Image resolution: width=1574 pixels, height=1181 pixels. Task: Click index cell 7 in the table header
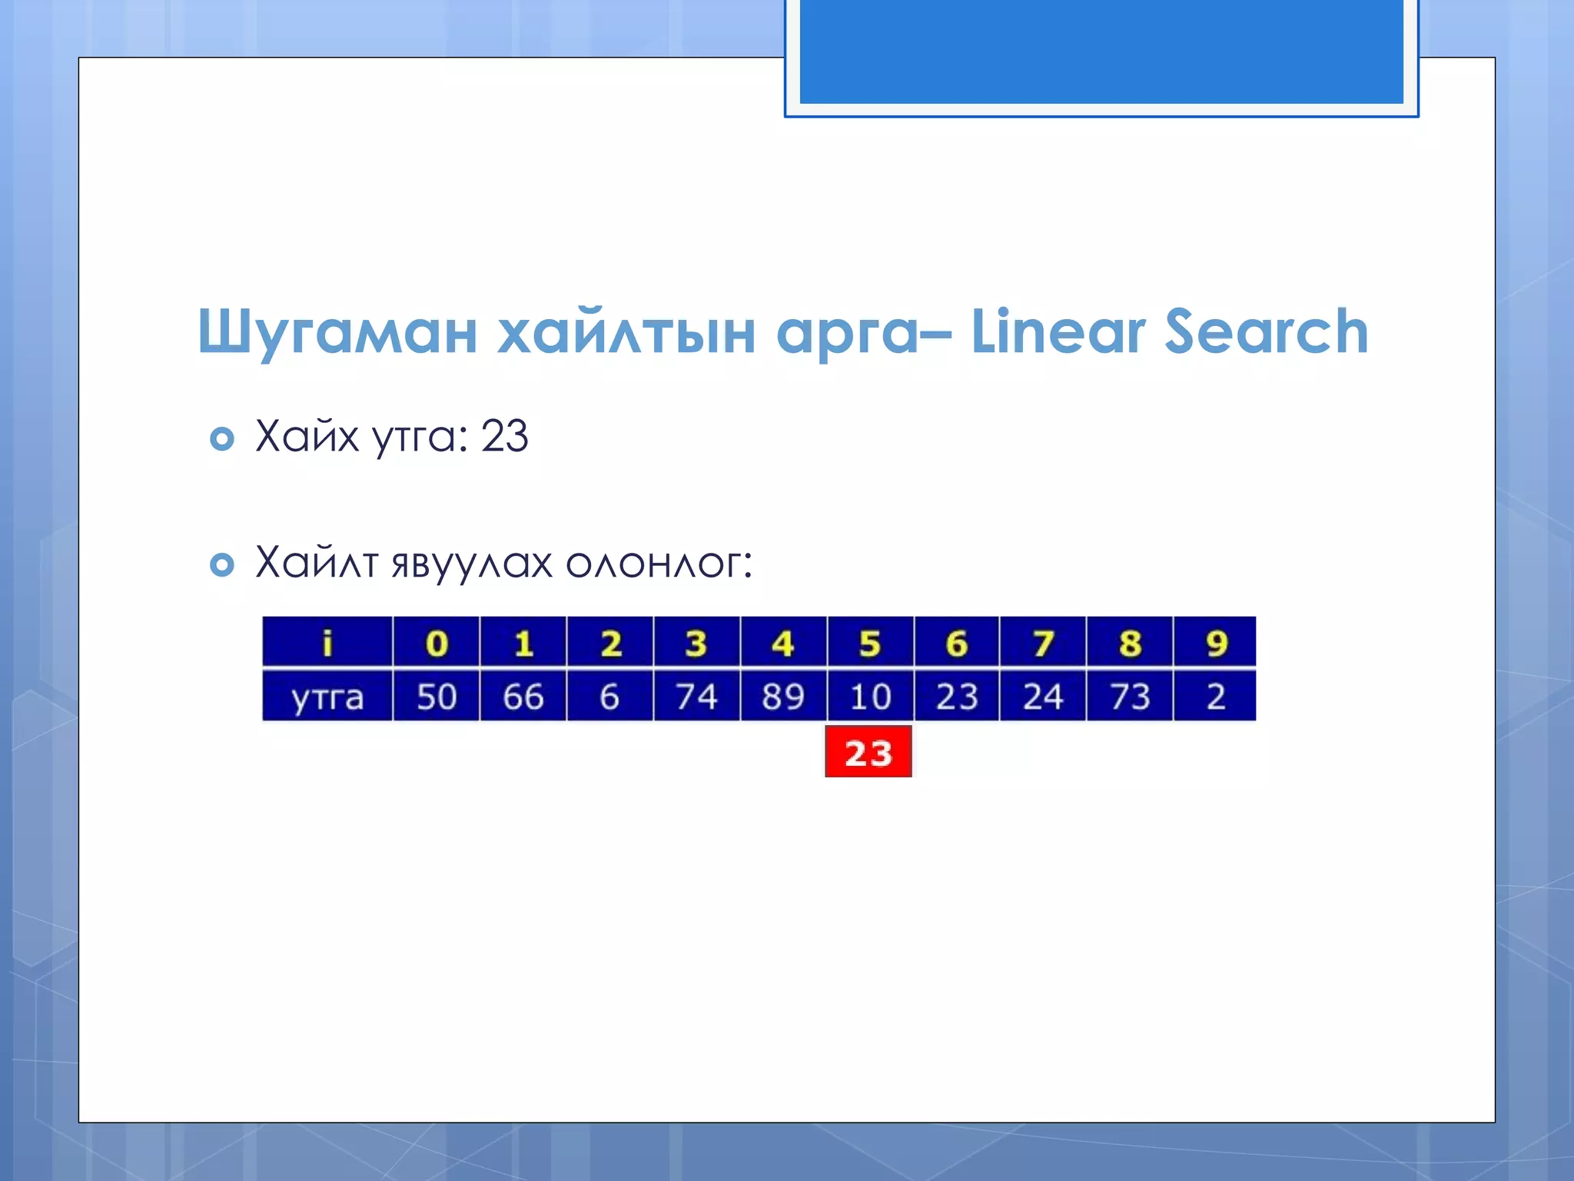1043,641
